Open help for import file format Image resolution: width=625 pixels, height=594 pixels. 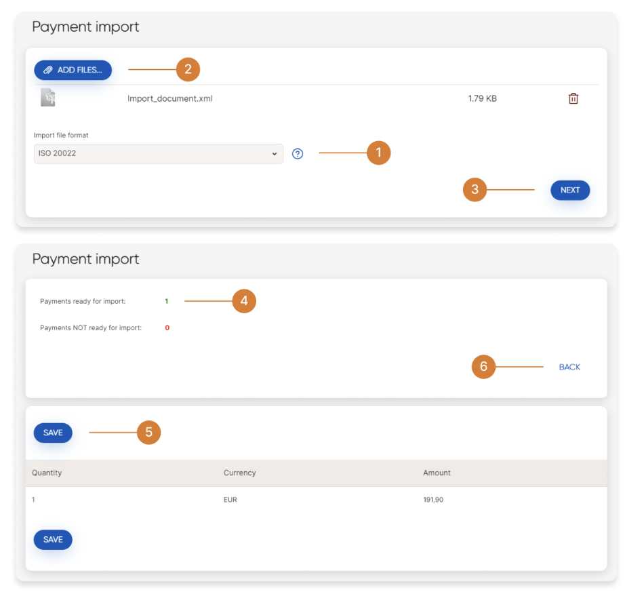[297, 154]
